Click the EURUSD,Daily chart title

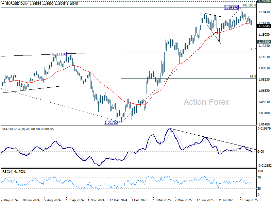[17, 4]
